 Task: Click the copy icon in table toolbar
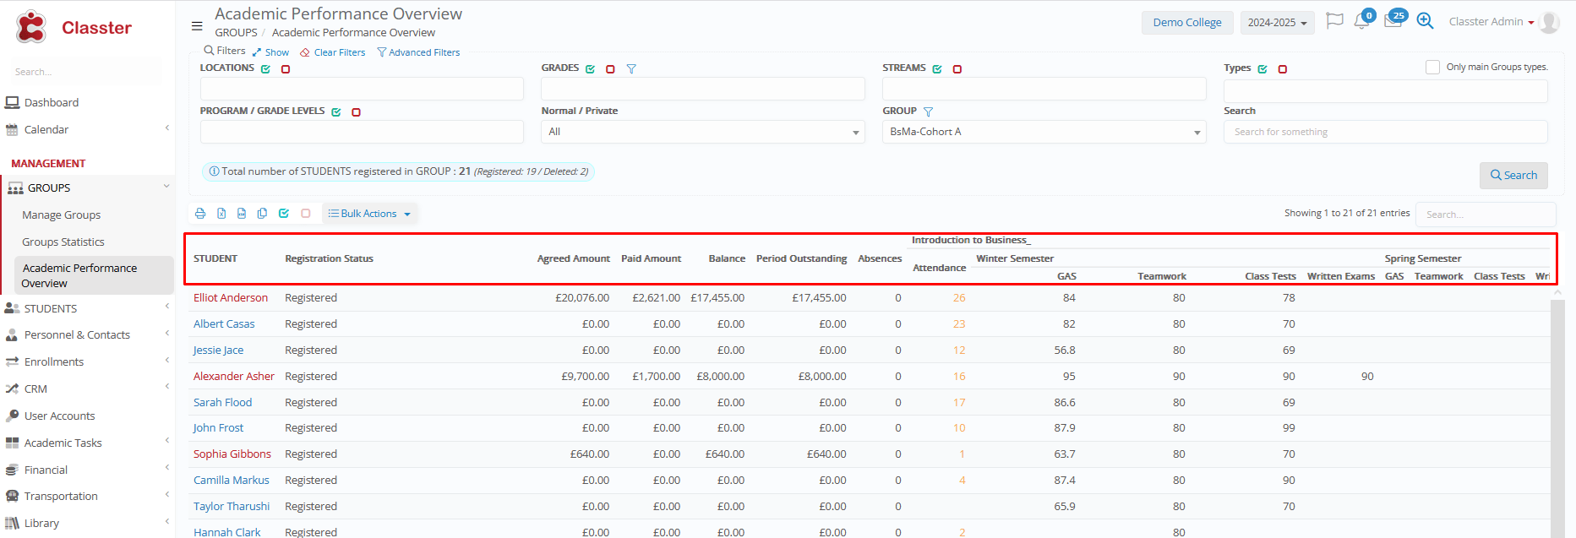[x=262, y=214]
